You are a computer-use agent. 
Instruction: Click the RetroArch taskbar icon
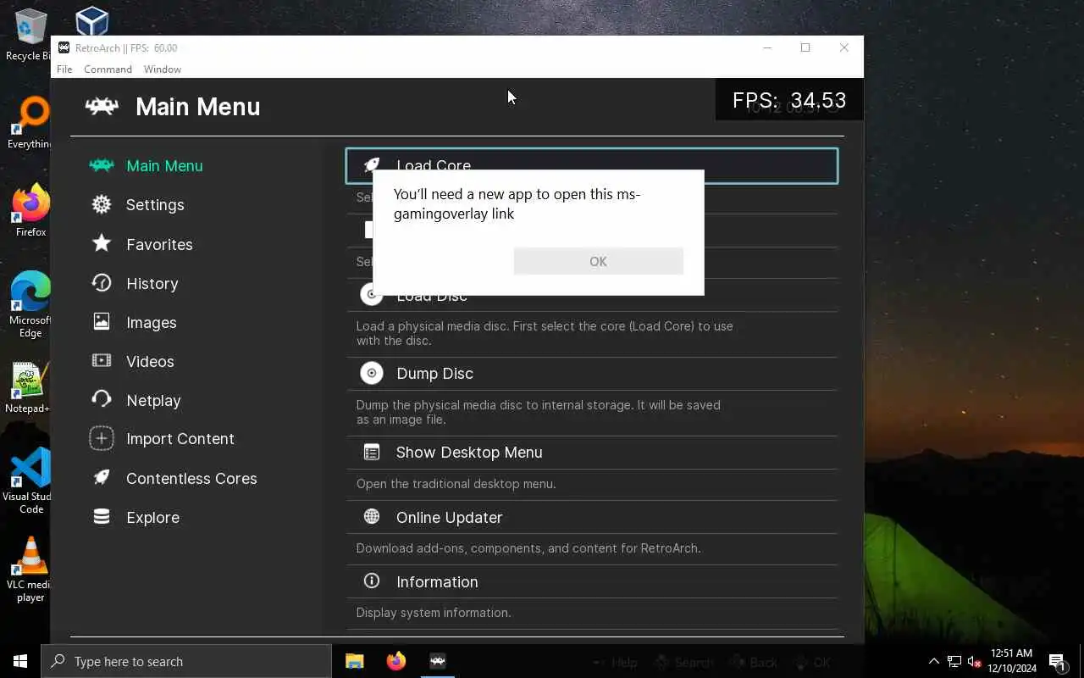click(438, 661)
